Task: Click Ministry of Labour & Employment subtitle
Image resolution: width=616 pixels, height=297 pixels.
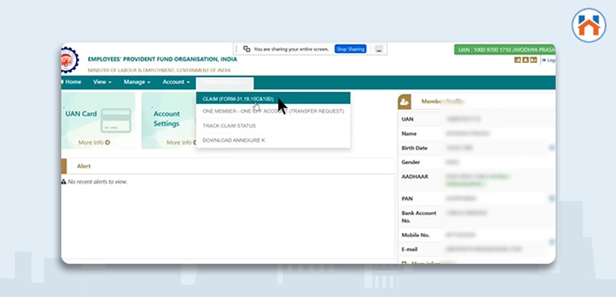Action: pos(159,70)
